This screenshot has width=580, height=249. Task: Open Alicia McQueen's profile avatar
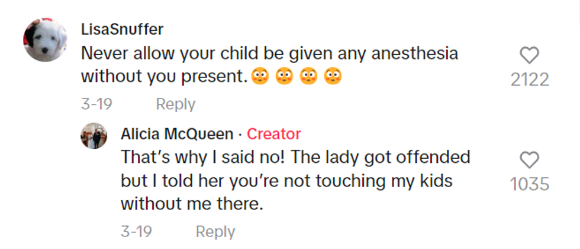[94, 136]
